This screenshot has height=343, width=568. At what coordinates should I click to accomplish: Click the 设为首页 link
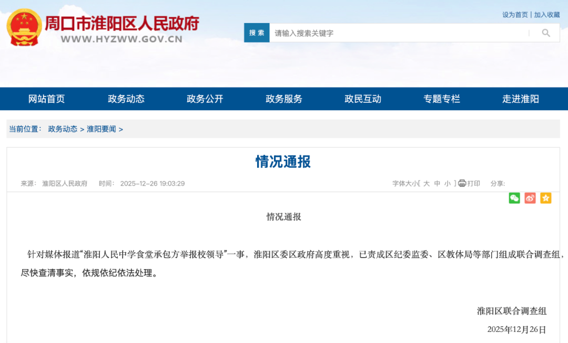coord(515,15)
